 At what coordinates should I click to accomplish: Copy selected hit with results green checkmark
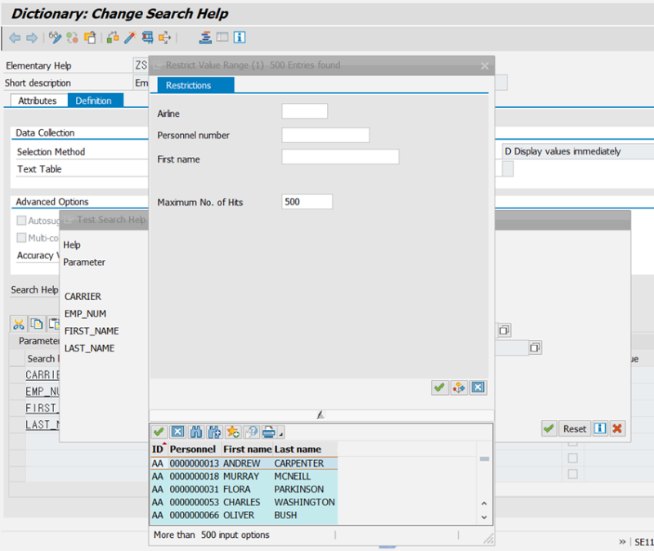159,432
